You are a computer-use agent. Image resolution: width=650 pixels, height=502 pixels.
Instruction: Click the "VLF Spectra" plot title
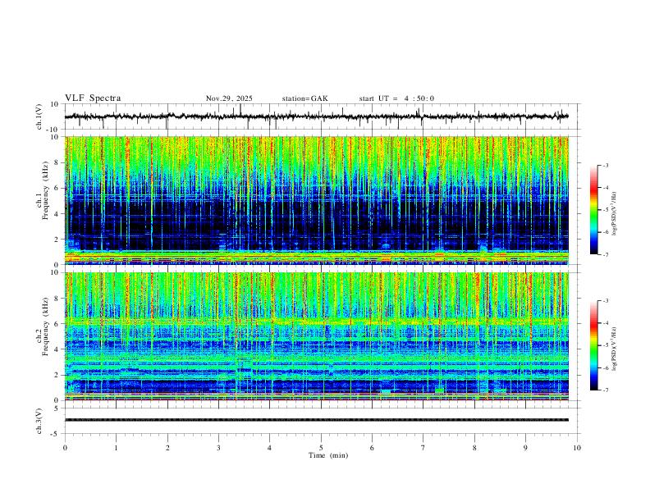(93, 98)
